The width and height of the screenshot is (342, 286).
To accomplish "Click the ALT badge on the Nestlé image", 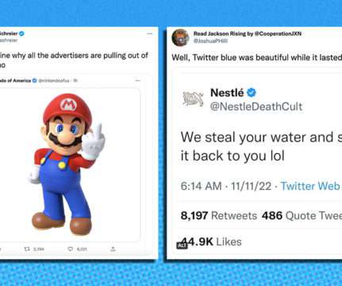I will [182, 245].
